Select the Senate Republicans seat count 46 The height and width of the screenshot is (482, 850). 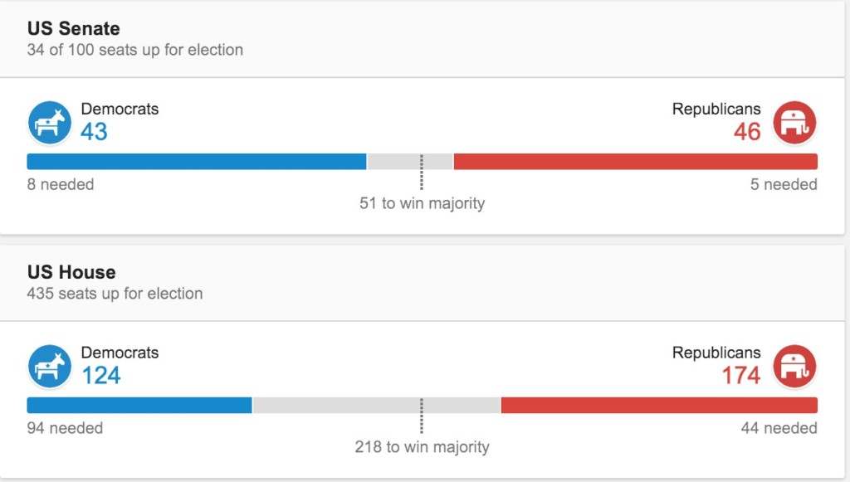tap(747, 131)
